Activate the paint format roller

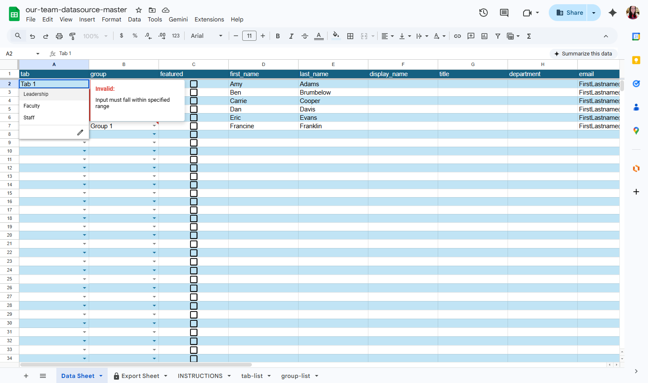72,36
